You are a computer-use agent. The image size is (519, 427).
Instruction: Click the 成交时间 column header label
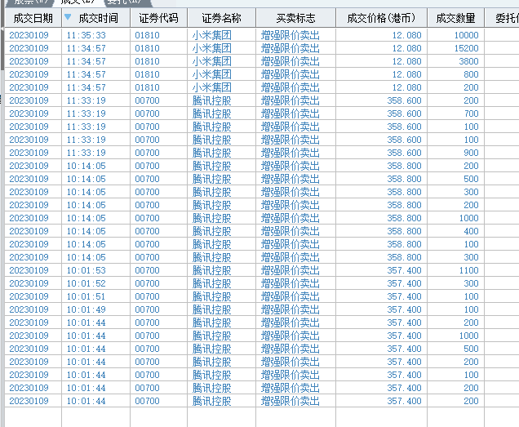[98, 18]
